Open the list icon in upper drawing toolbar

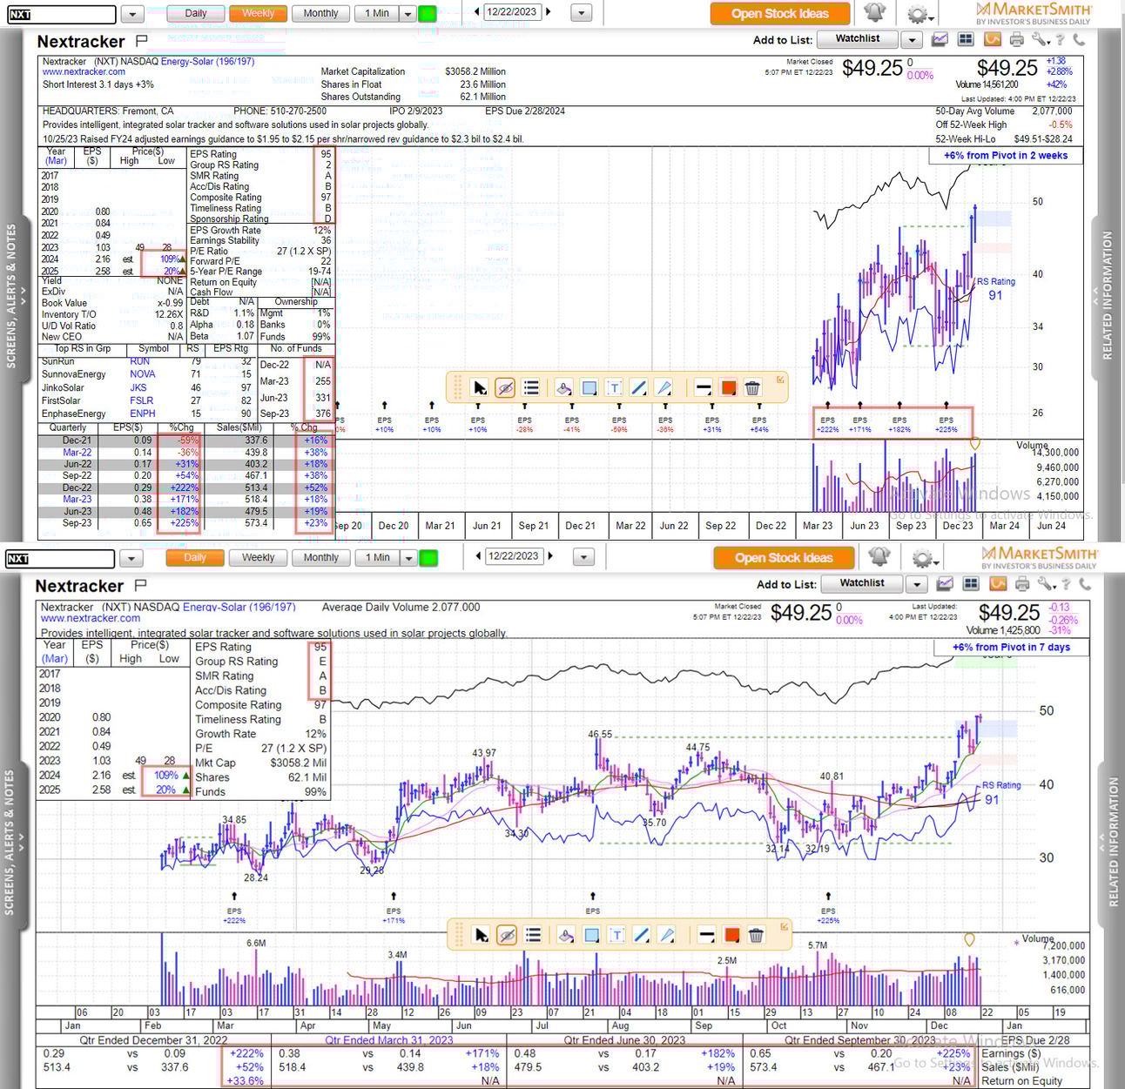[x=531, y=388]
